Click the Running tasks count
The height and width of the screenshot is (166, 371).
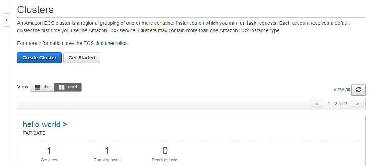[x=107, y=150]
